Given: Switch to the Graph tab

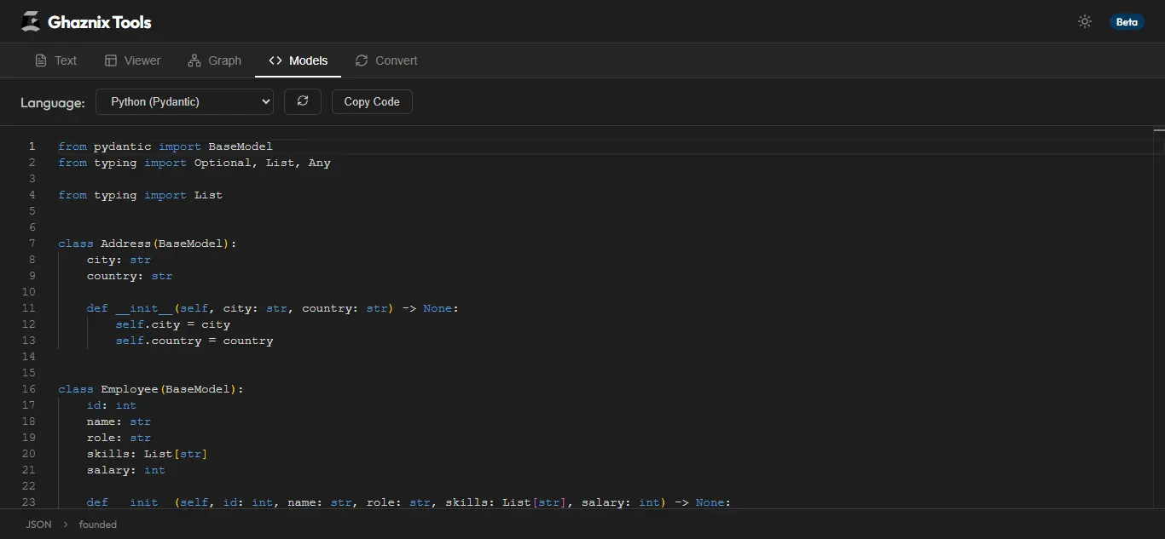Looking at the screenshot, I should [x=214, y=60].
